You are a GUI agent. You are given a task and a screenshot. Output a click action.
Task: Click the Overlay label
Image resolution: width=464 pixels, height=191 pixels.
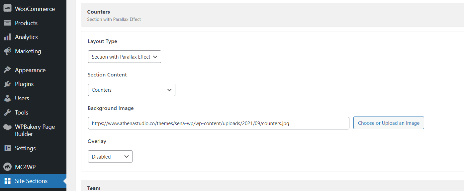(97, 141)
